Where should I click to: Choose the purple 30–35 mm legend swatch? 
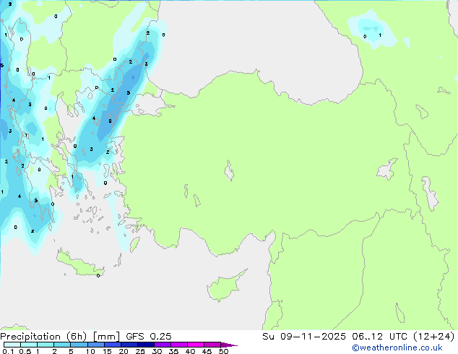click(x=163, y=345)
